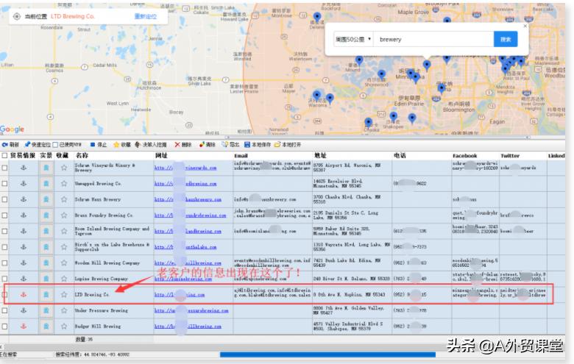Click the 名称 column header
574x364 pixels.
coord(82,156)
